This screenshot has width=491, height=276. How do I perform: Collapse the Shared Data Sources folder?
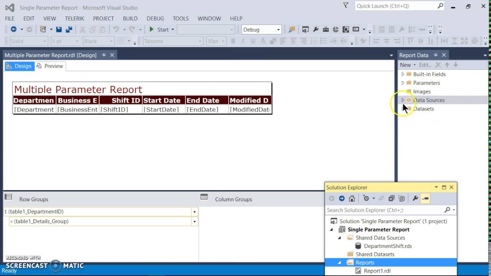(339, 238)
